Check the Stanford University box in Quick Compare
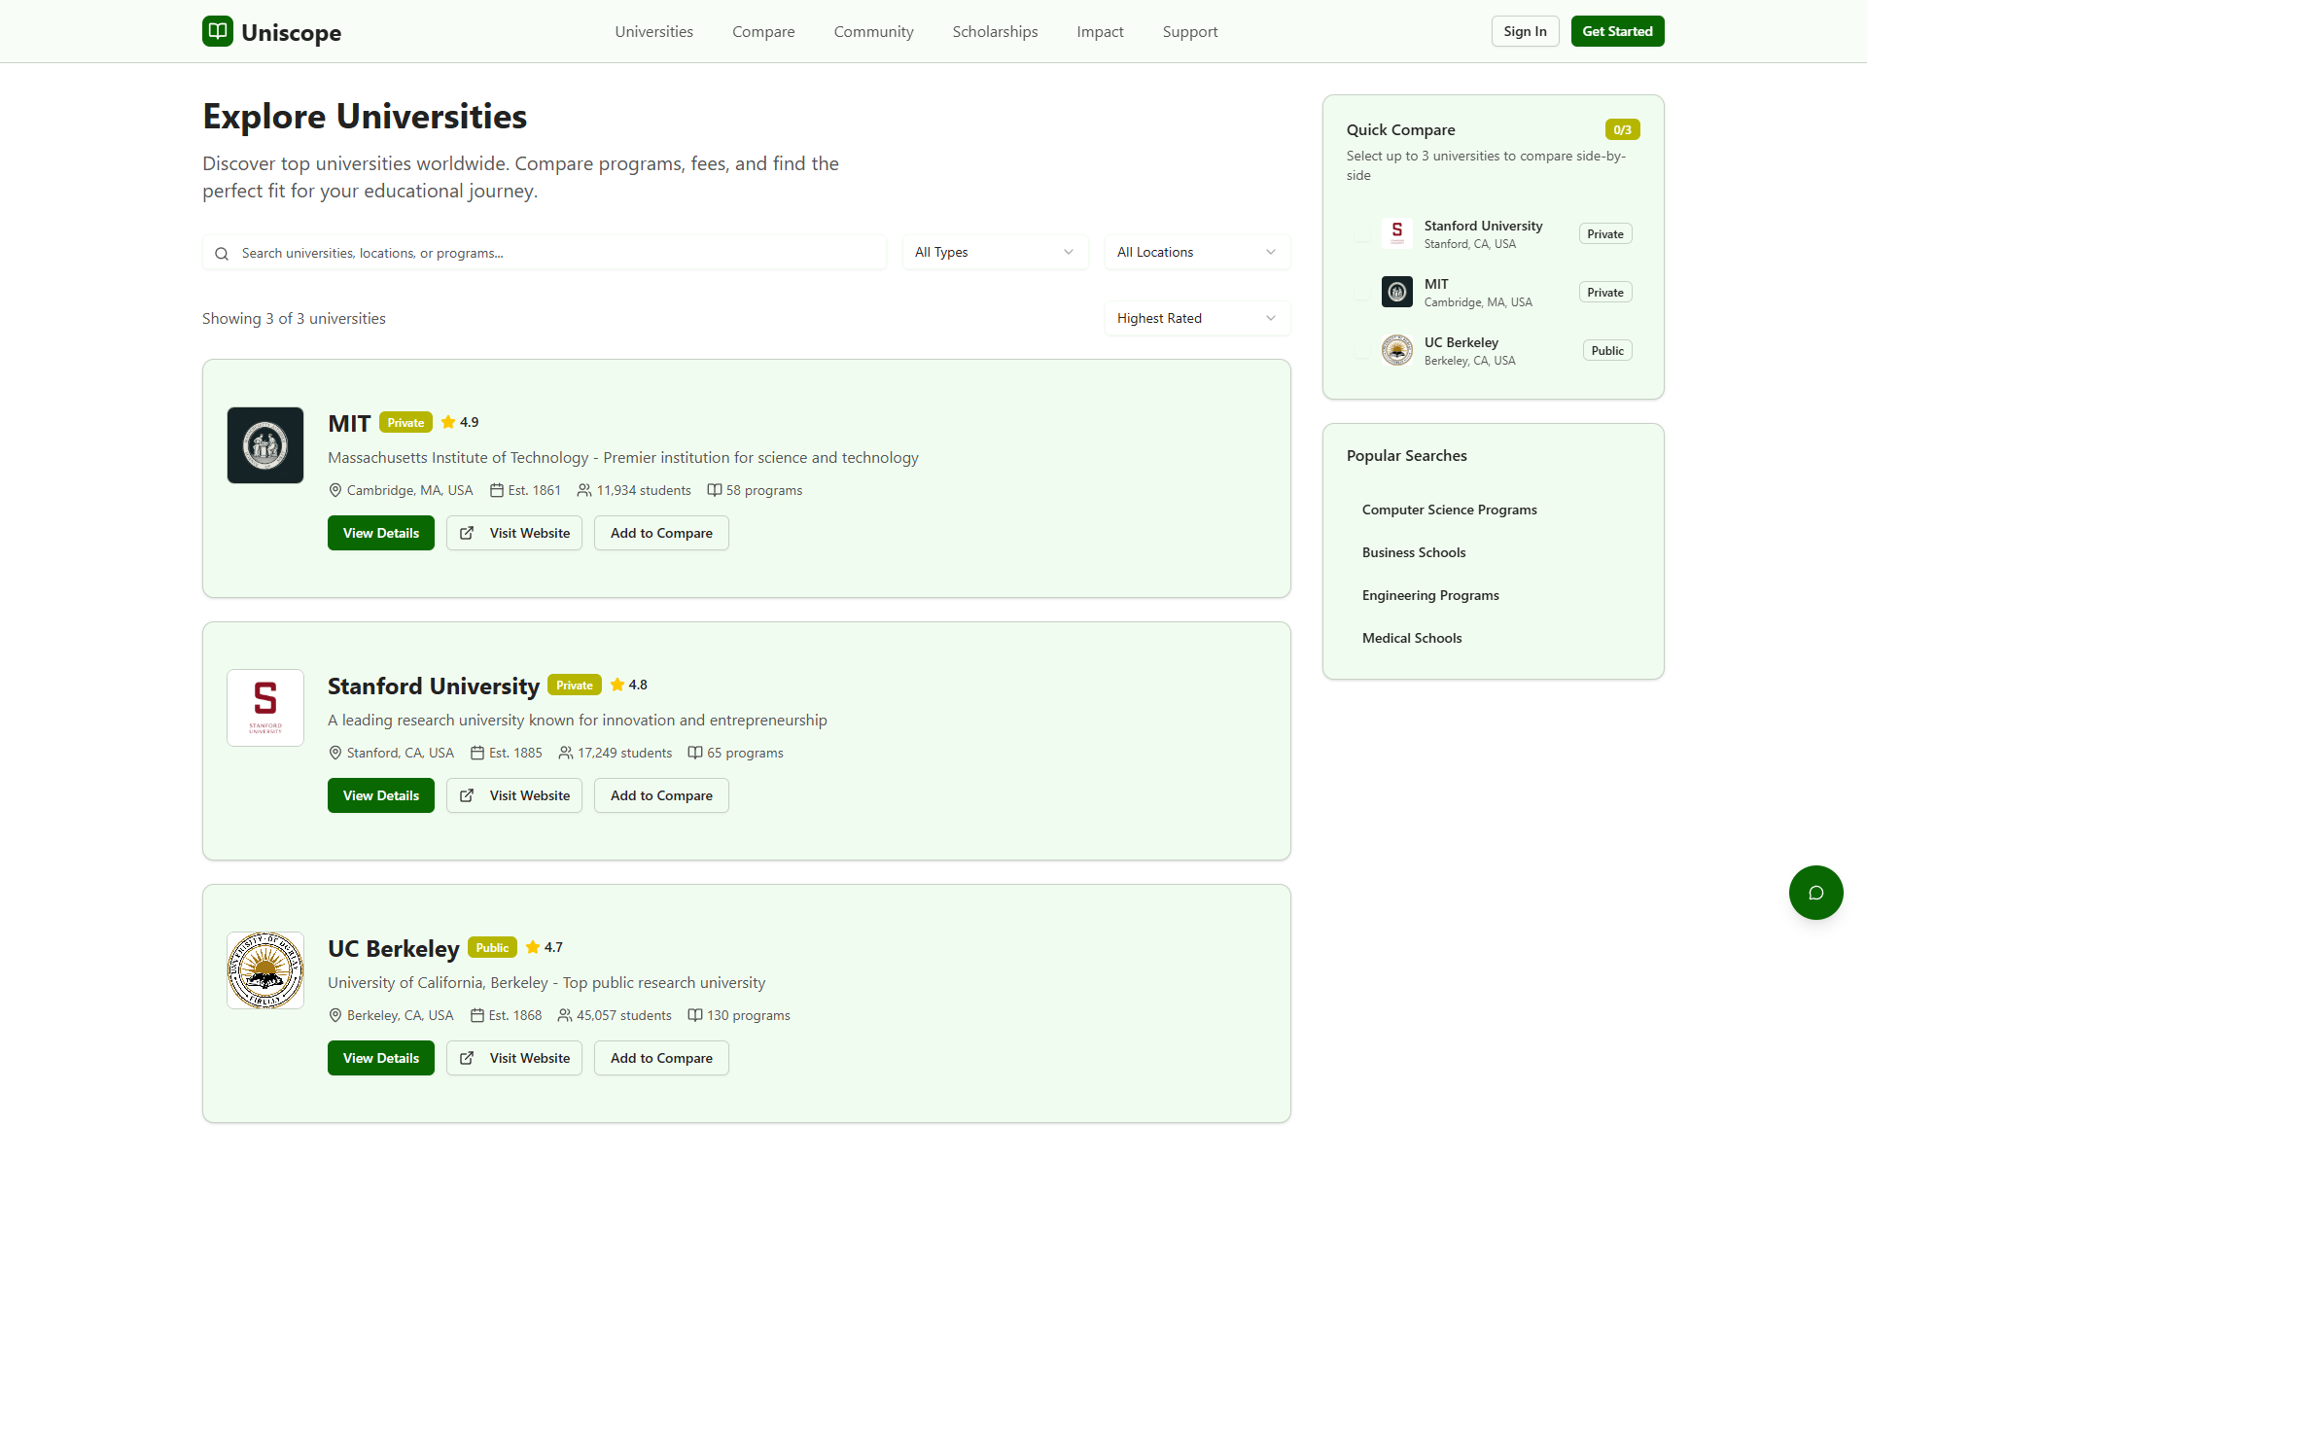 pos(1361,233)
